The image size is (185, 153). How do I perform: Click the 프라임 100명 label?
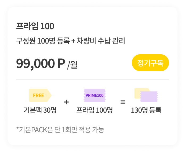[95, 110]
